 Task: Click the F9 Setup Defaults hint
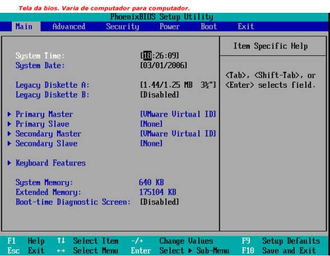click(281, 241)
